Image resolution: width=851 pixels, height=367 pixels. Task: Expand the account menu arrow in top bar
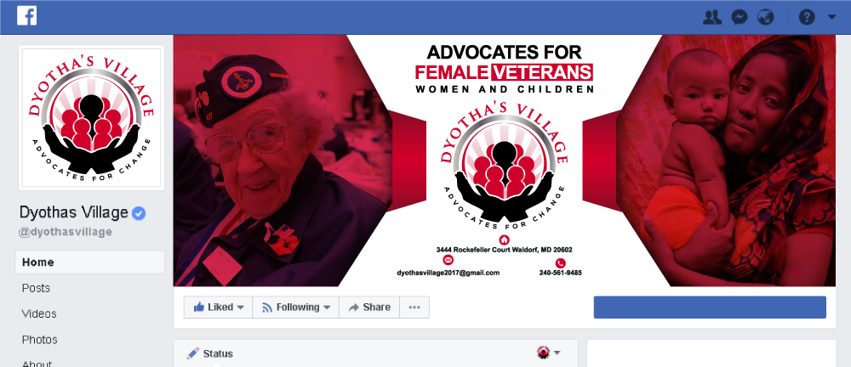pyautogui.click(x=832, y=17)
